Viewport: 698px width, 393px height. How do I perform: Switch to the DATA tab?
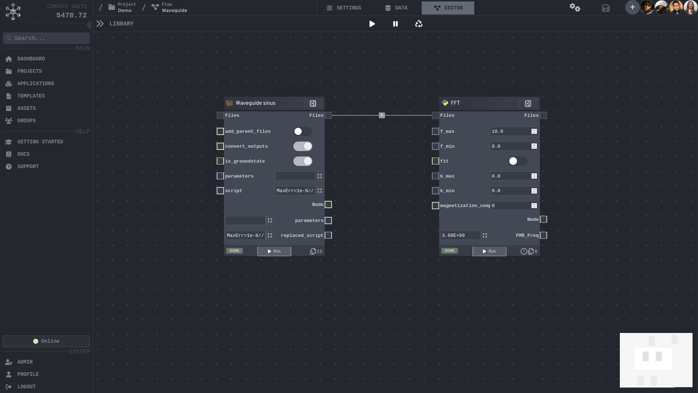pos(396,8)
